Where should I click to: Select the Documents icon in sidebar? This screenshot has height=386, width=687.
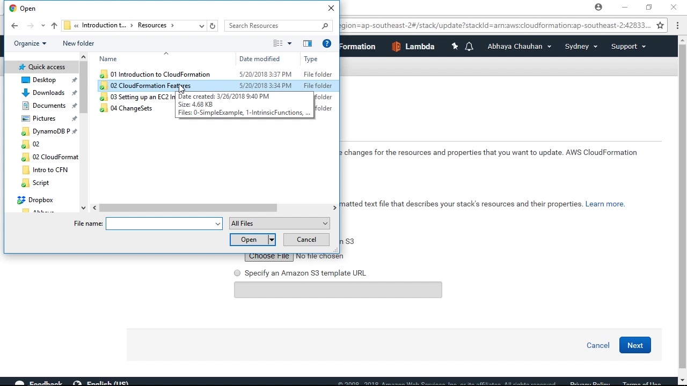(x=25, y=106)
